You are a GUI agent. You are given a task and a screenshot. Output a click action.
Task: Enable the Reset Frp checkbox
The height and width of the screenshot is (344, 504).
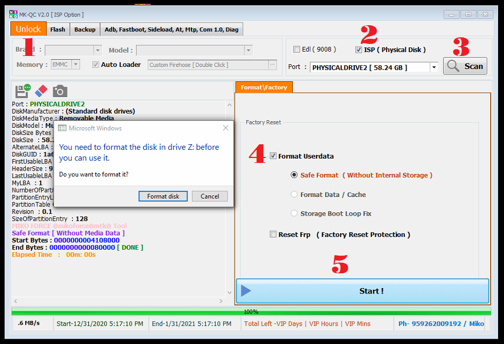point(273,234)
